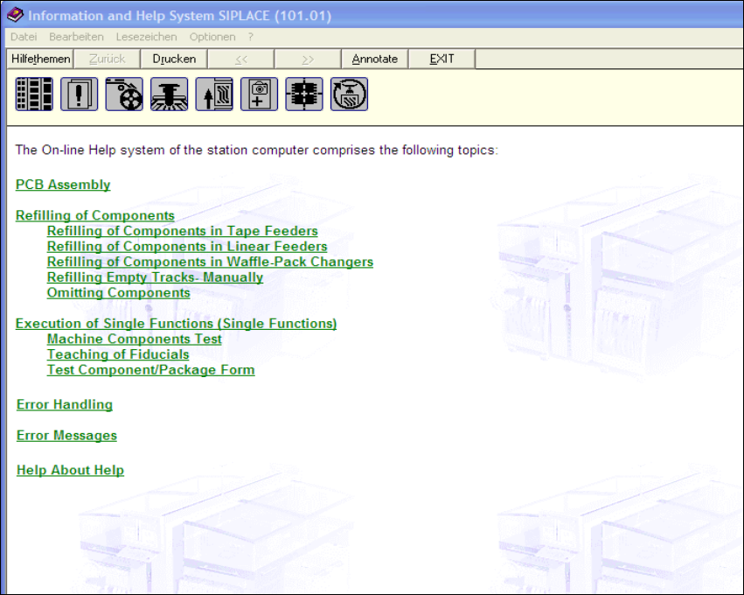Open Execution of Single Functions link

[x=176, y=324]
